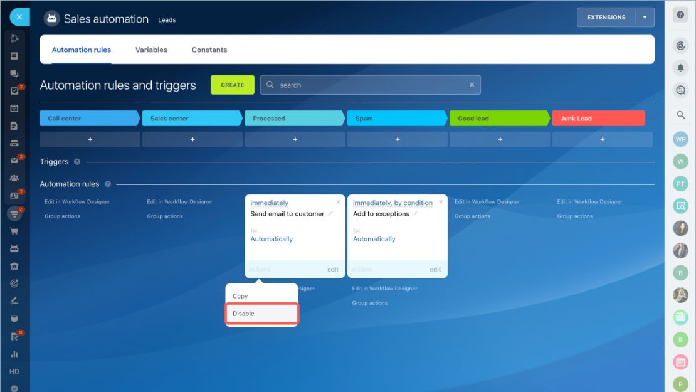
Task: Open the magnifier search icon in right panel
Action: [680, 115]
